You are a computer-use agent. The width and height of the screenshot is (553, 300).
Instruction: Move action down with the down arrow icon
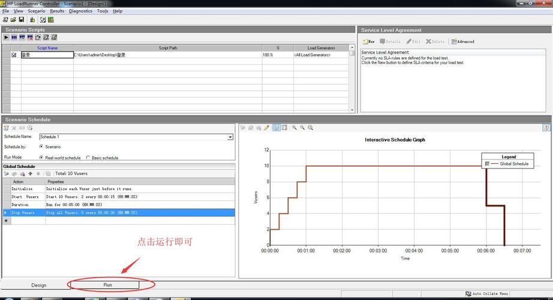pyautogui.click(x=38, y=173)
